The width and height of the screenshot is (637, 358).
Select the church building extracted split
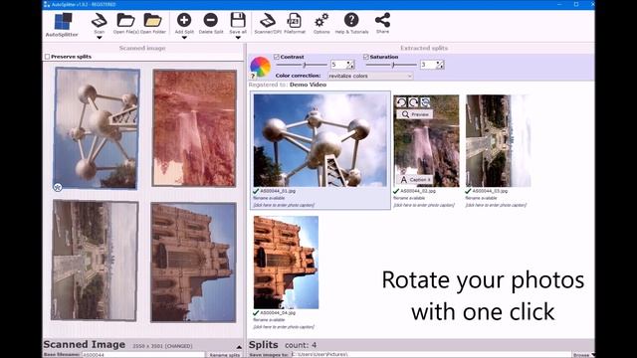(286, 263)
